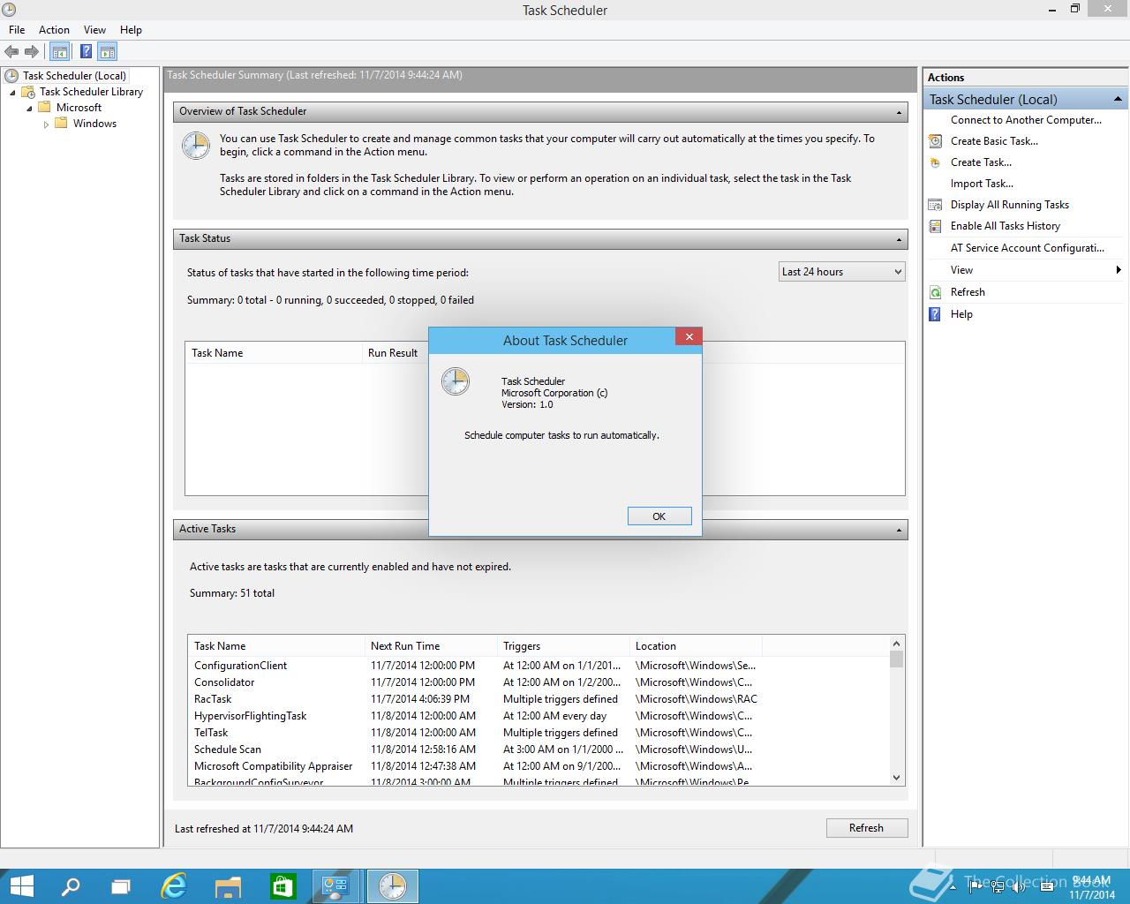Open the View menu in the menu bar

point(94,30)
